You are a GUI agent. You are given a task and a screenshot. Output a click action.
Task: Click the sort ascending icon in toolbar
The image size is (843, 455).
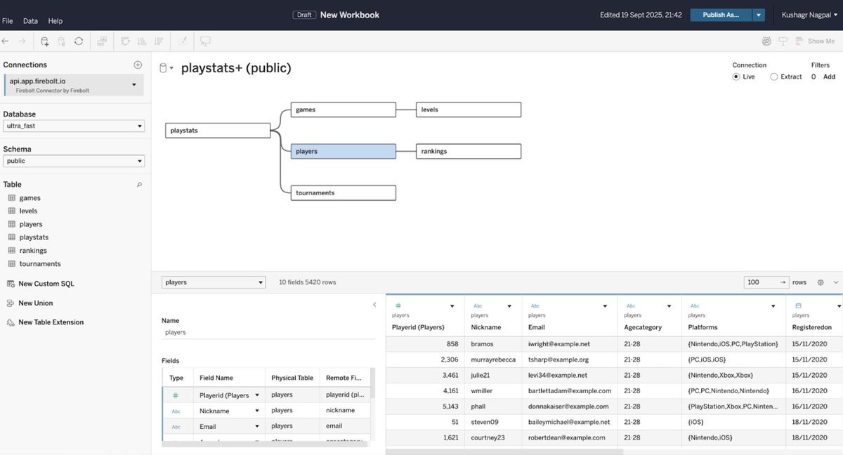click(x=140, y=41)
